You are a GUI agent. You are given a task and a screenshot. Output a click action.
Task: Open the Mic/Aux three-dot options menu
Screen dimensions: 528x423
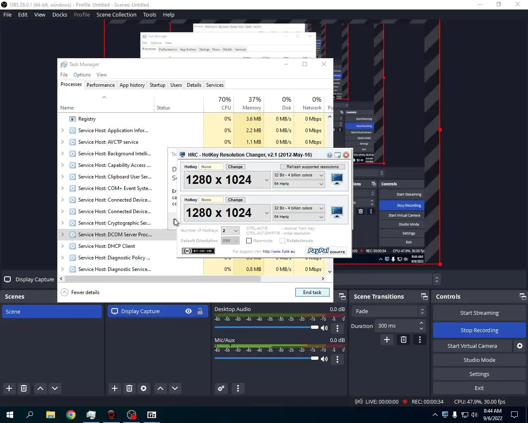point(337,359)
